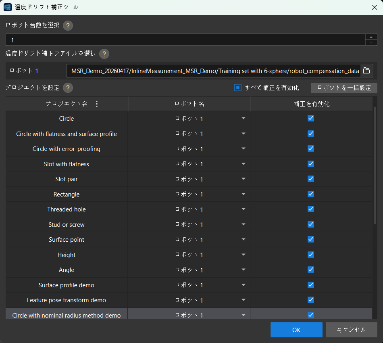383x343 pixels.
Task: Open help for プロジェクトを設定
Action: [68, 88]
